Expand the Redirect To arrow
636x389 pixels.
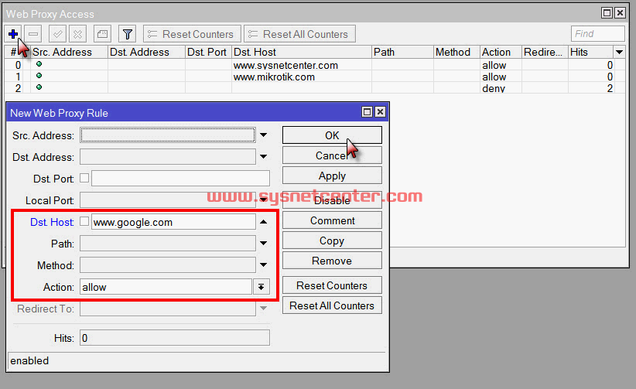tap(264, 309)
